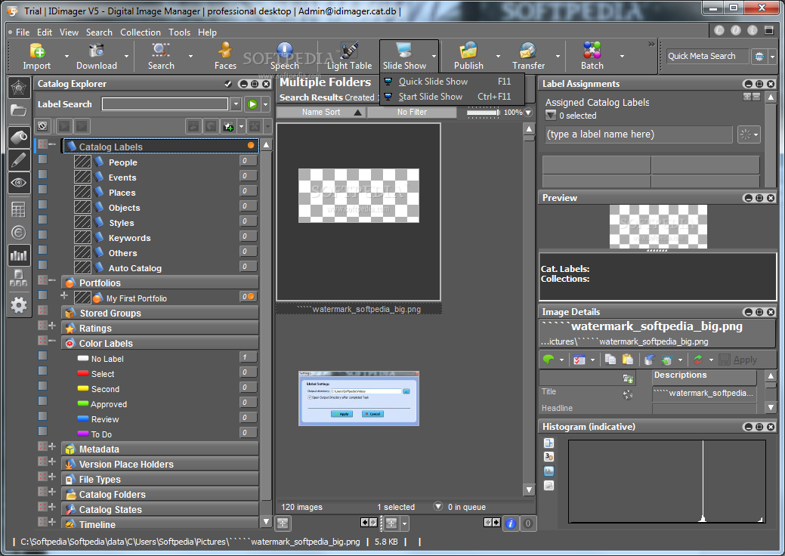Open the histogram bars sidebar icon
Screen dimensions: 785x556
(x=19, y=256)
